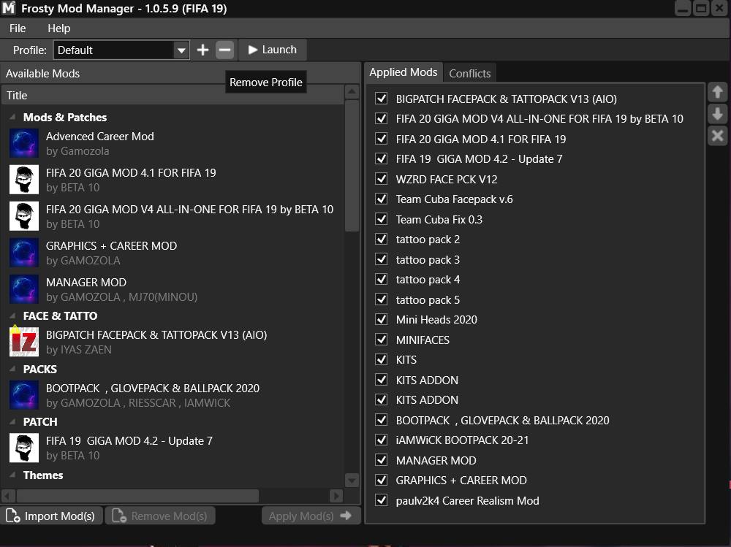Click the Launch button
Screen dimensions: 731x547
click(x=272, y=50)
